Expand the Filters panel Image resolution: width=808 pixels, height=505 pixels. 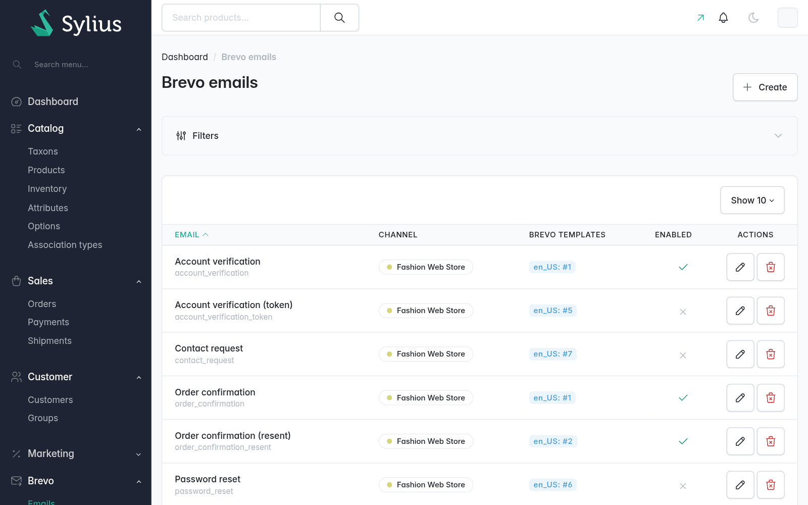pos(479,136)
